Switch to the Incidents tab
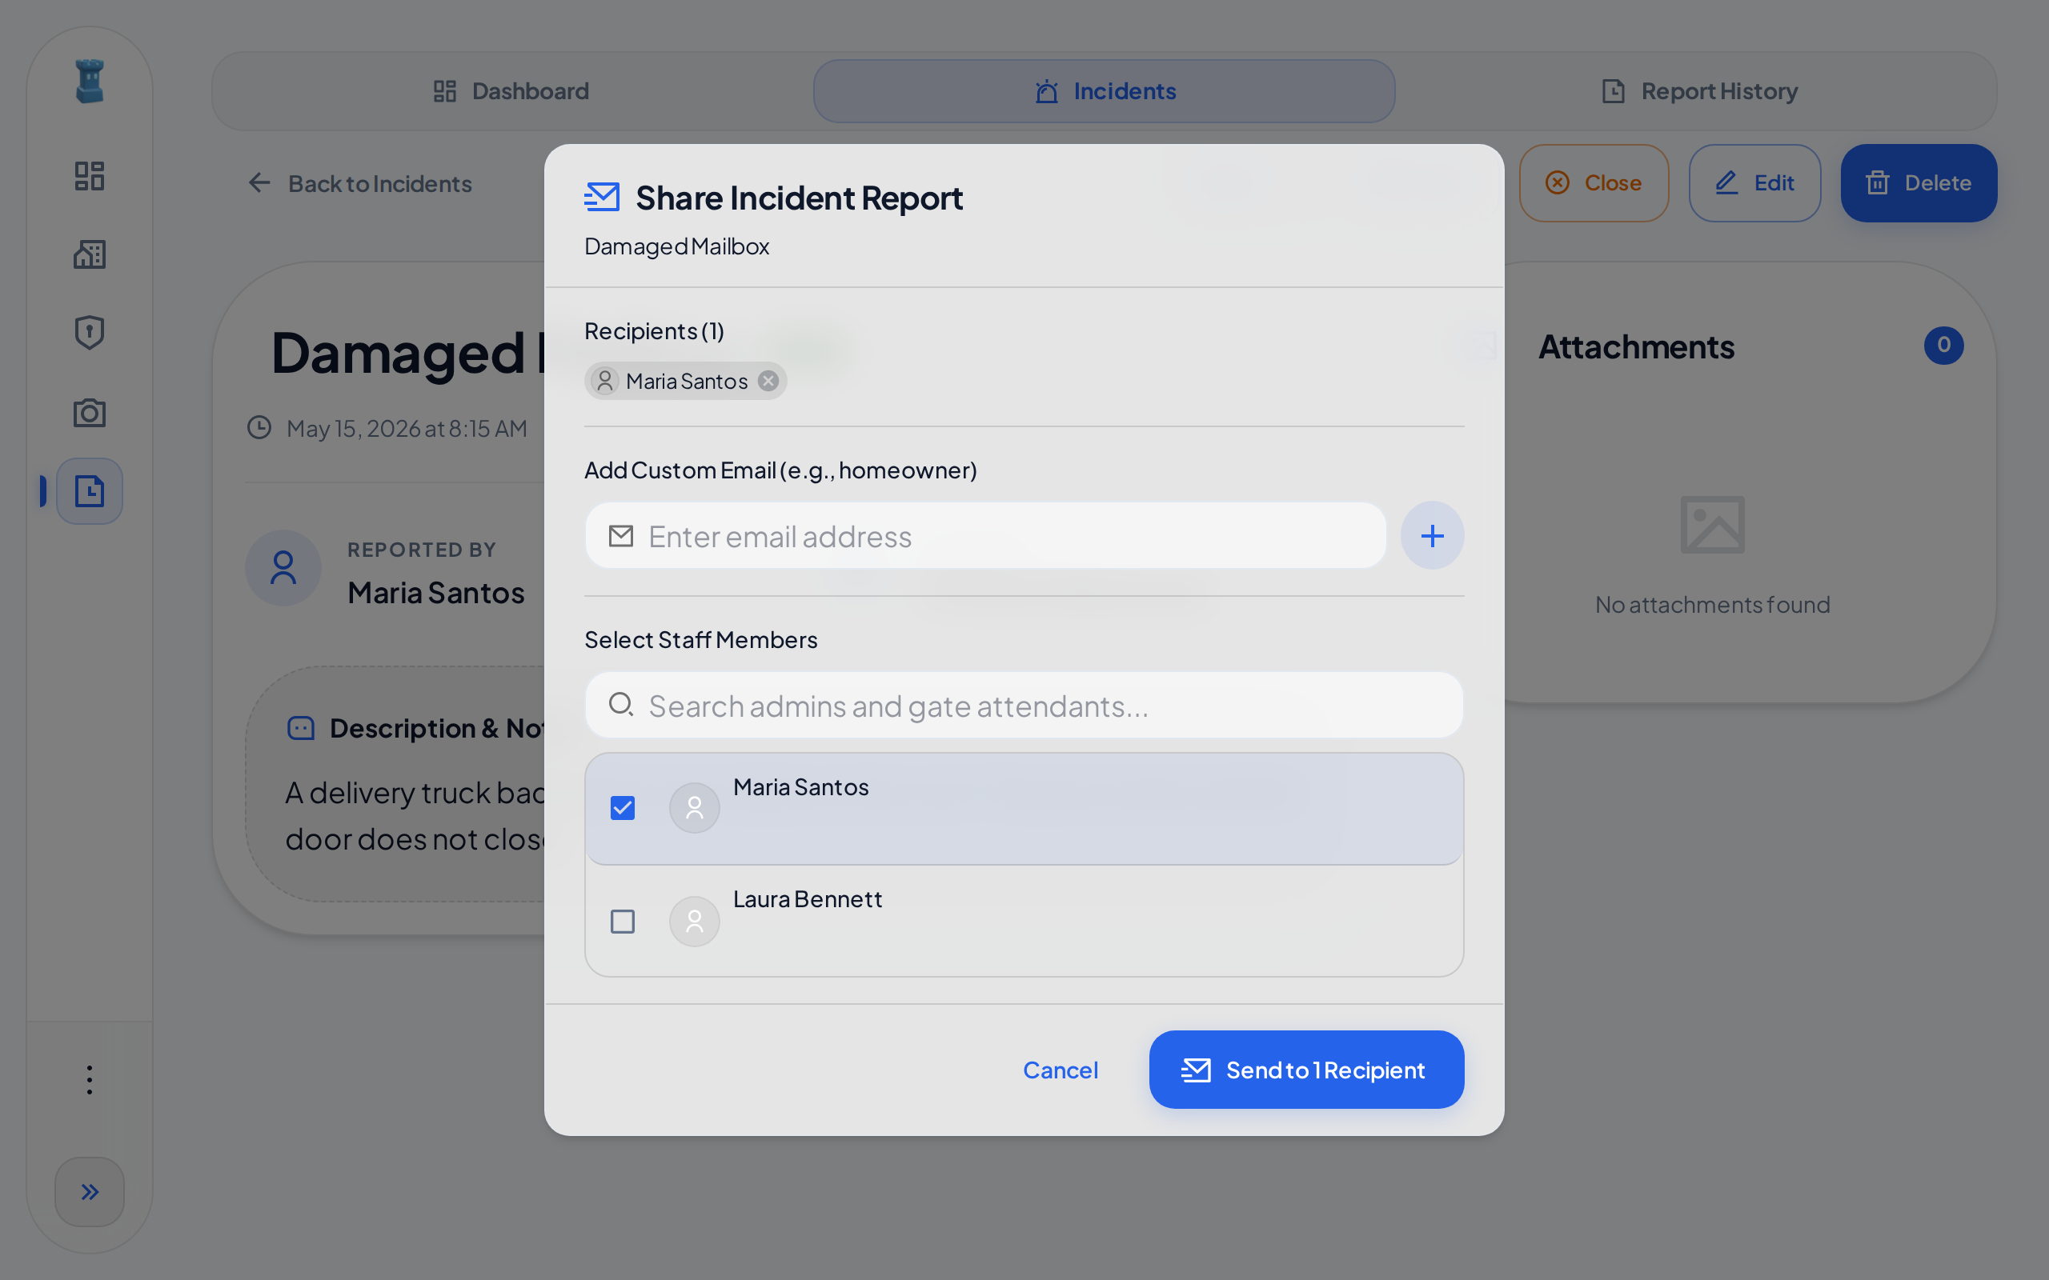The image size is (2049, 1280). pos(1104,91)
